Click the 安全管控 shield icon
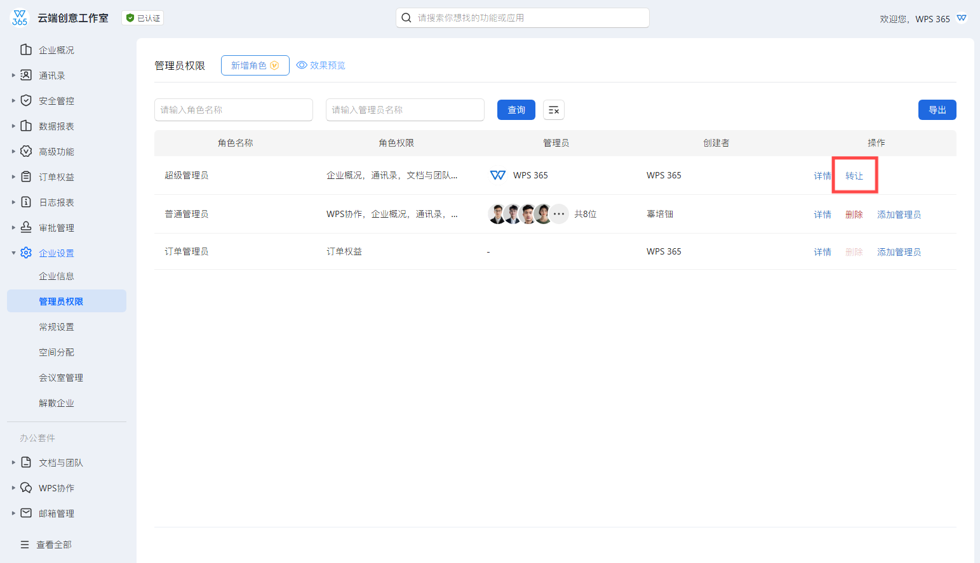The width and height of the screenshot is (980, 563). pyautogui.click(x=26, y=101)
